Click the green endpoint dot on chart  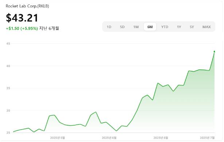215,51
